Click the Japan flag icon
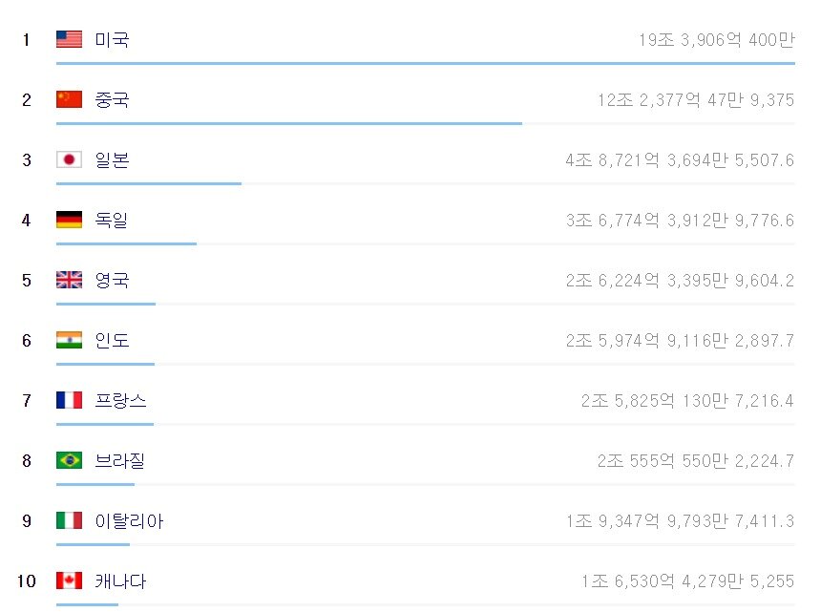This screenshot has width=821, height=612. coord(69,159)
